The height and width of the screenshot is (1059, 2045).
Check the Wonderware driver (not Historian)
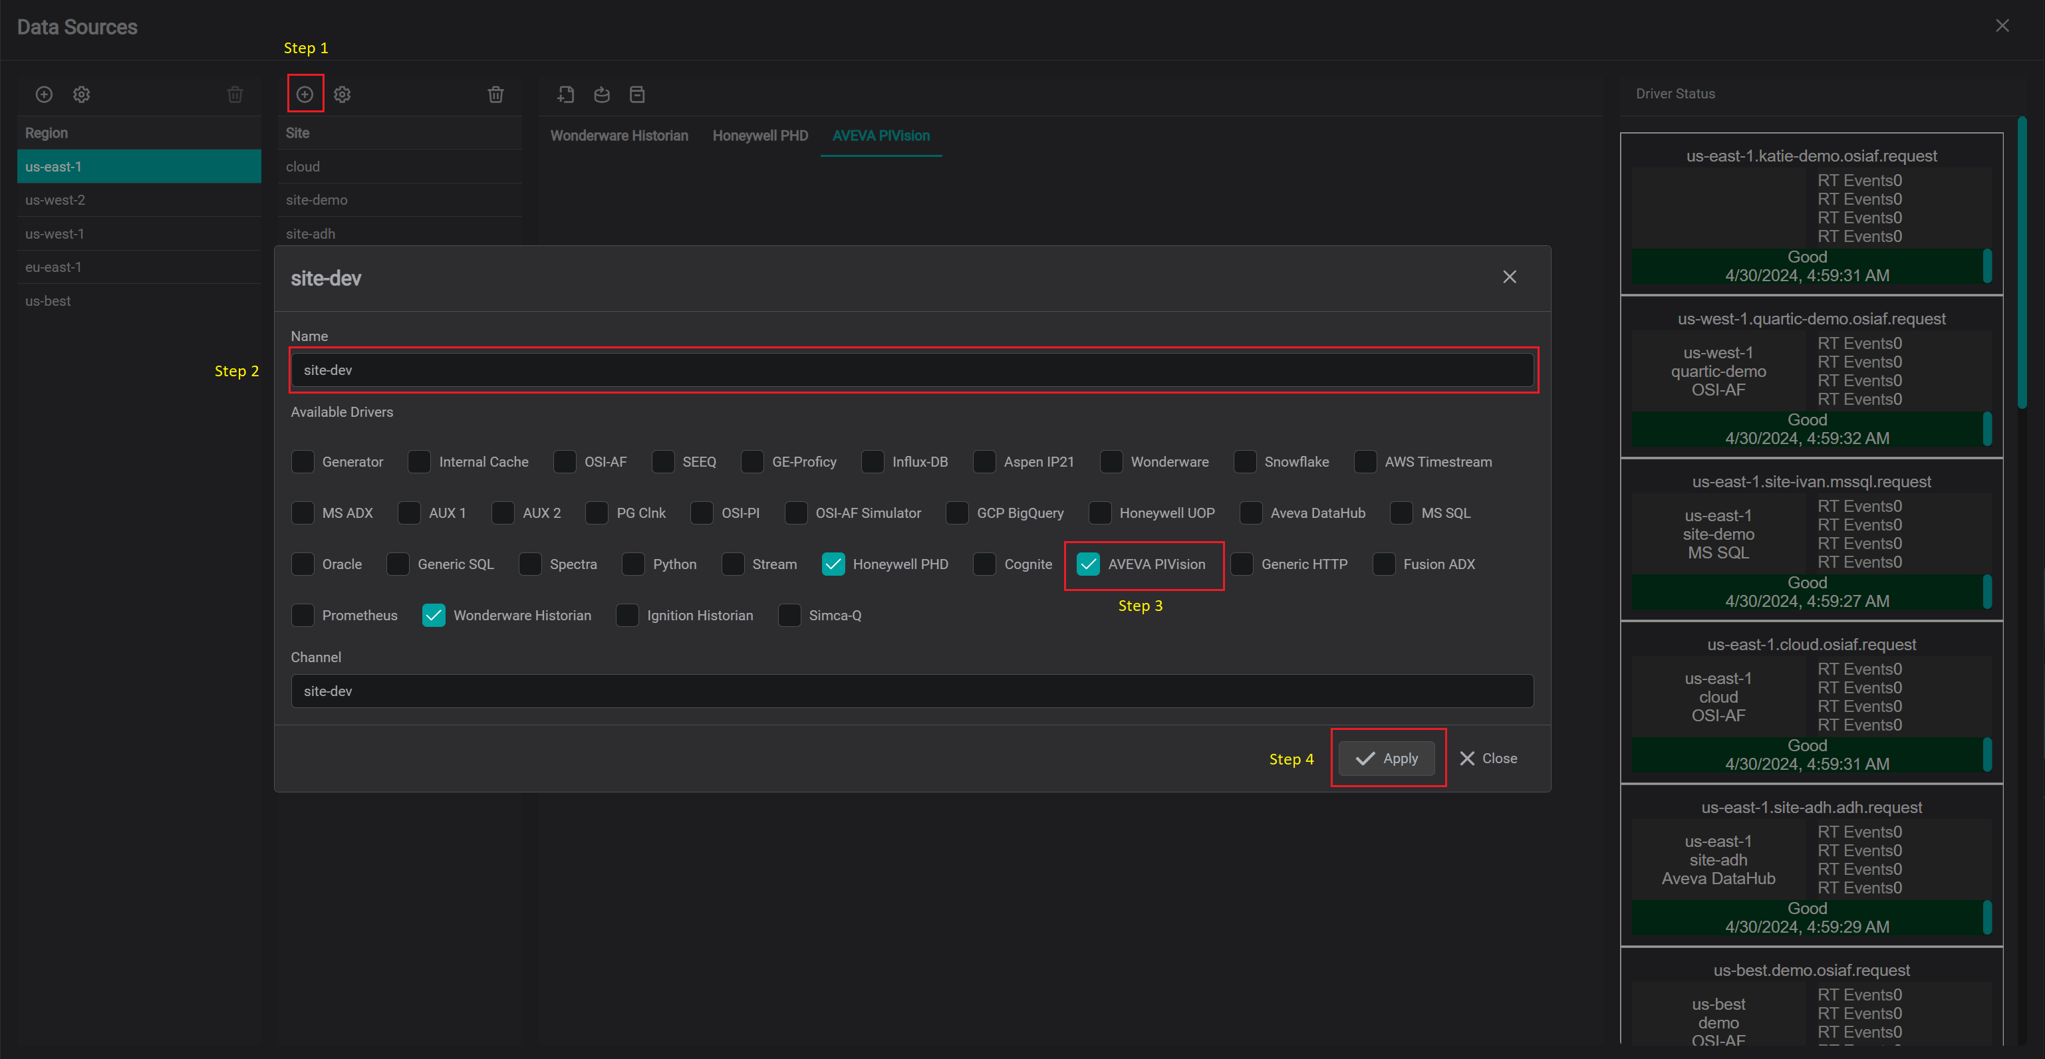pos(1111,462)
